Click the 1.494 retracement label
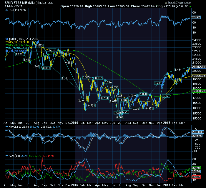 click(x=178, y=69)
